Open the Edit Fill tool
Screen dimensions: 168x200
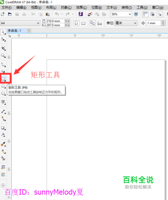pyautogui.click(x=3, y=174)
